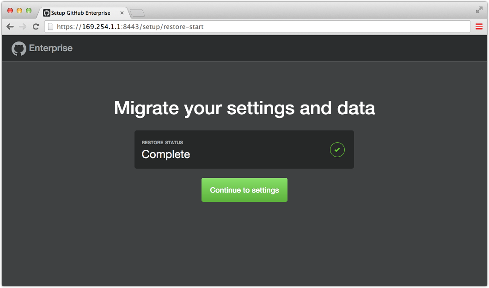
Task: Click the page document icon in the address bar
Action: pos(50,27)
